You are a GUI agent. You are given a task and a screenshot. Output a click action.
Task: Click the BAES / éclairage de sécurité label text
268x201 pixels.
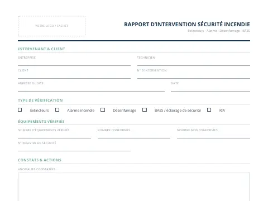point(178,111)
